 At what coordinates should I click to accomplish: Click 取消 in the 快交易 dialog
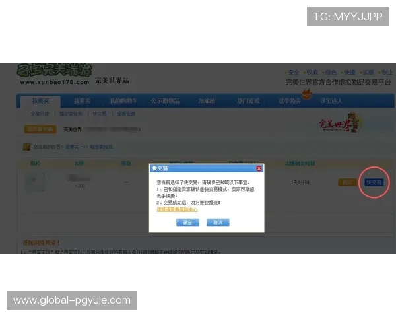218,222
